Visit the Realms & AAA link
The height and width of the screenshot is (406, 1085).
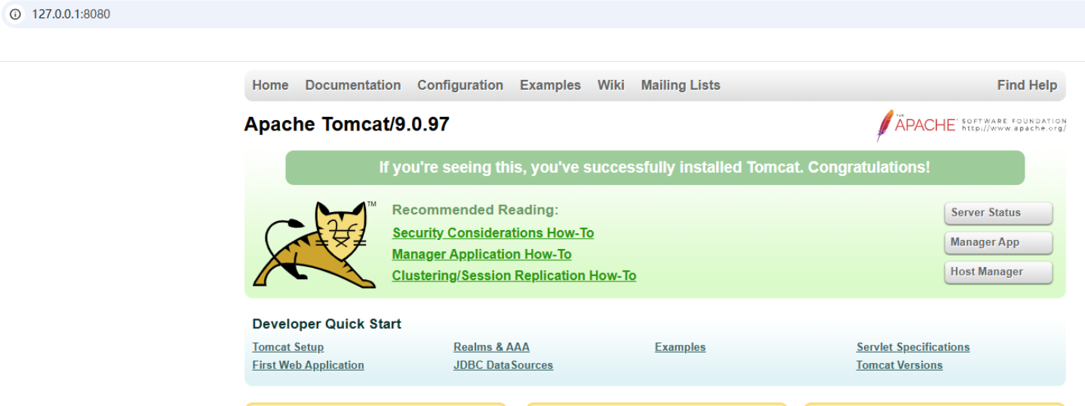[x=491, y=347]
